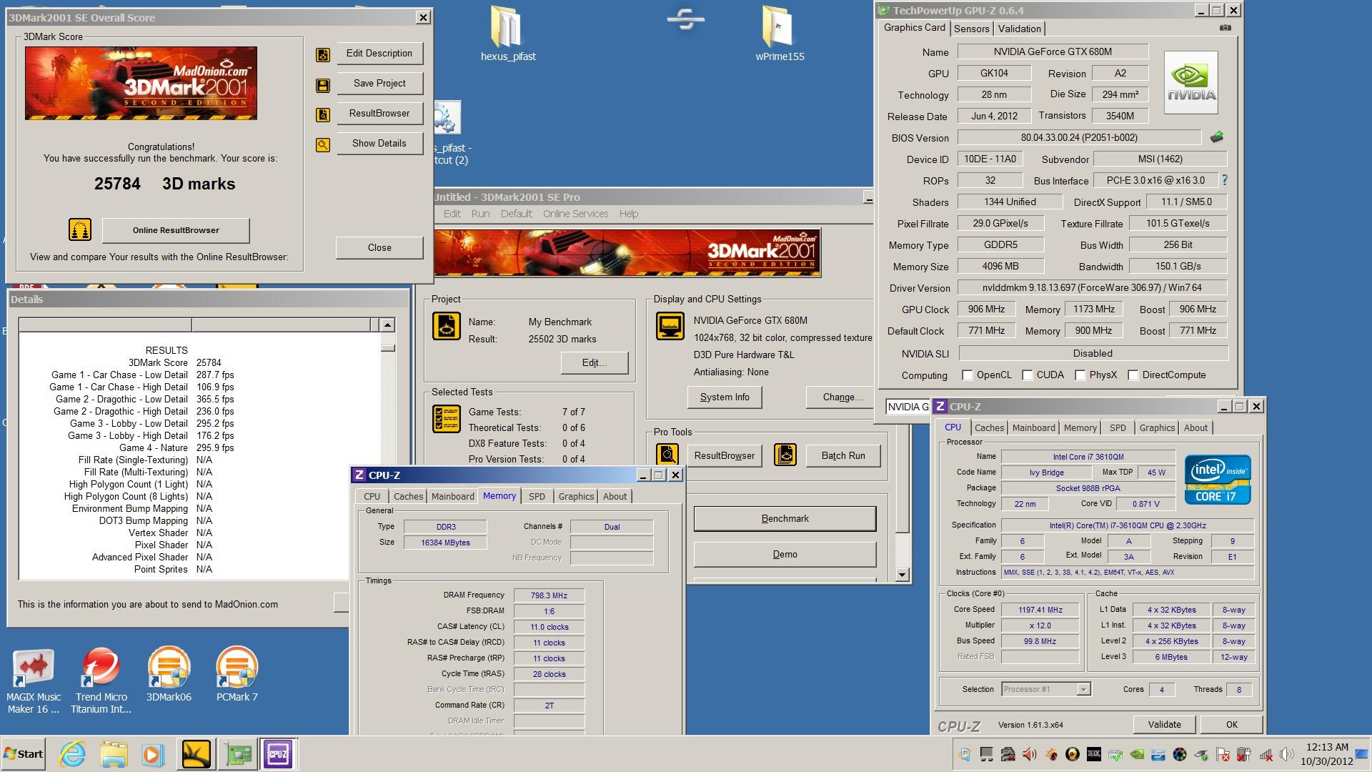The height and width of the screenshot is (772, 1372).
Task: Click the Demo button in 3DMark2001
Action: 785,554
